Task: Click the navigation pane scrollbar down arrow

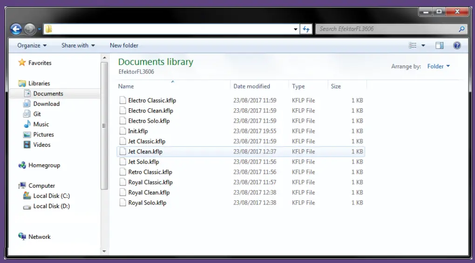Action: (104, 251)
